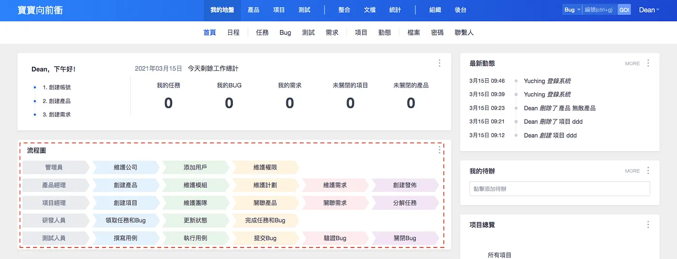Click the 關聯產品 flow step

265,203
